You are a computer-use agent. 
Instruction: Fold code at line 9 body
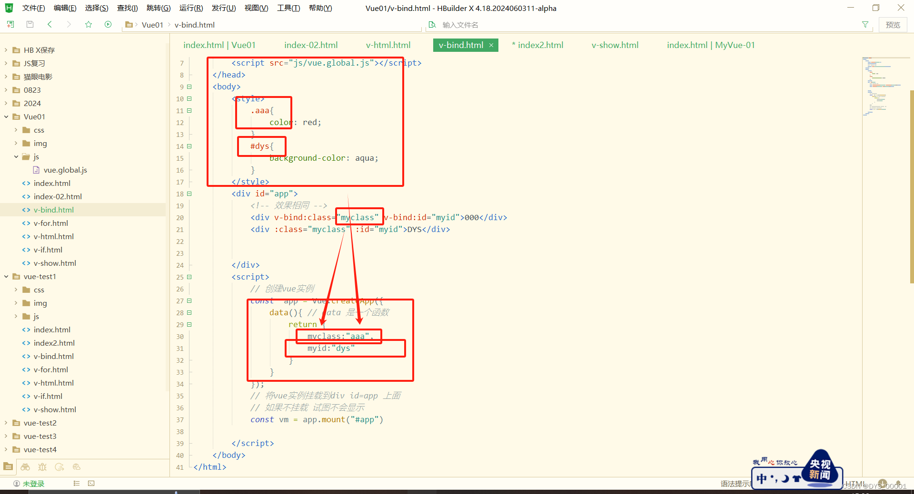[189, 87]
